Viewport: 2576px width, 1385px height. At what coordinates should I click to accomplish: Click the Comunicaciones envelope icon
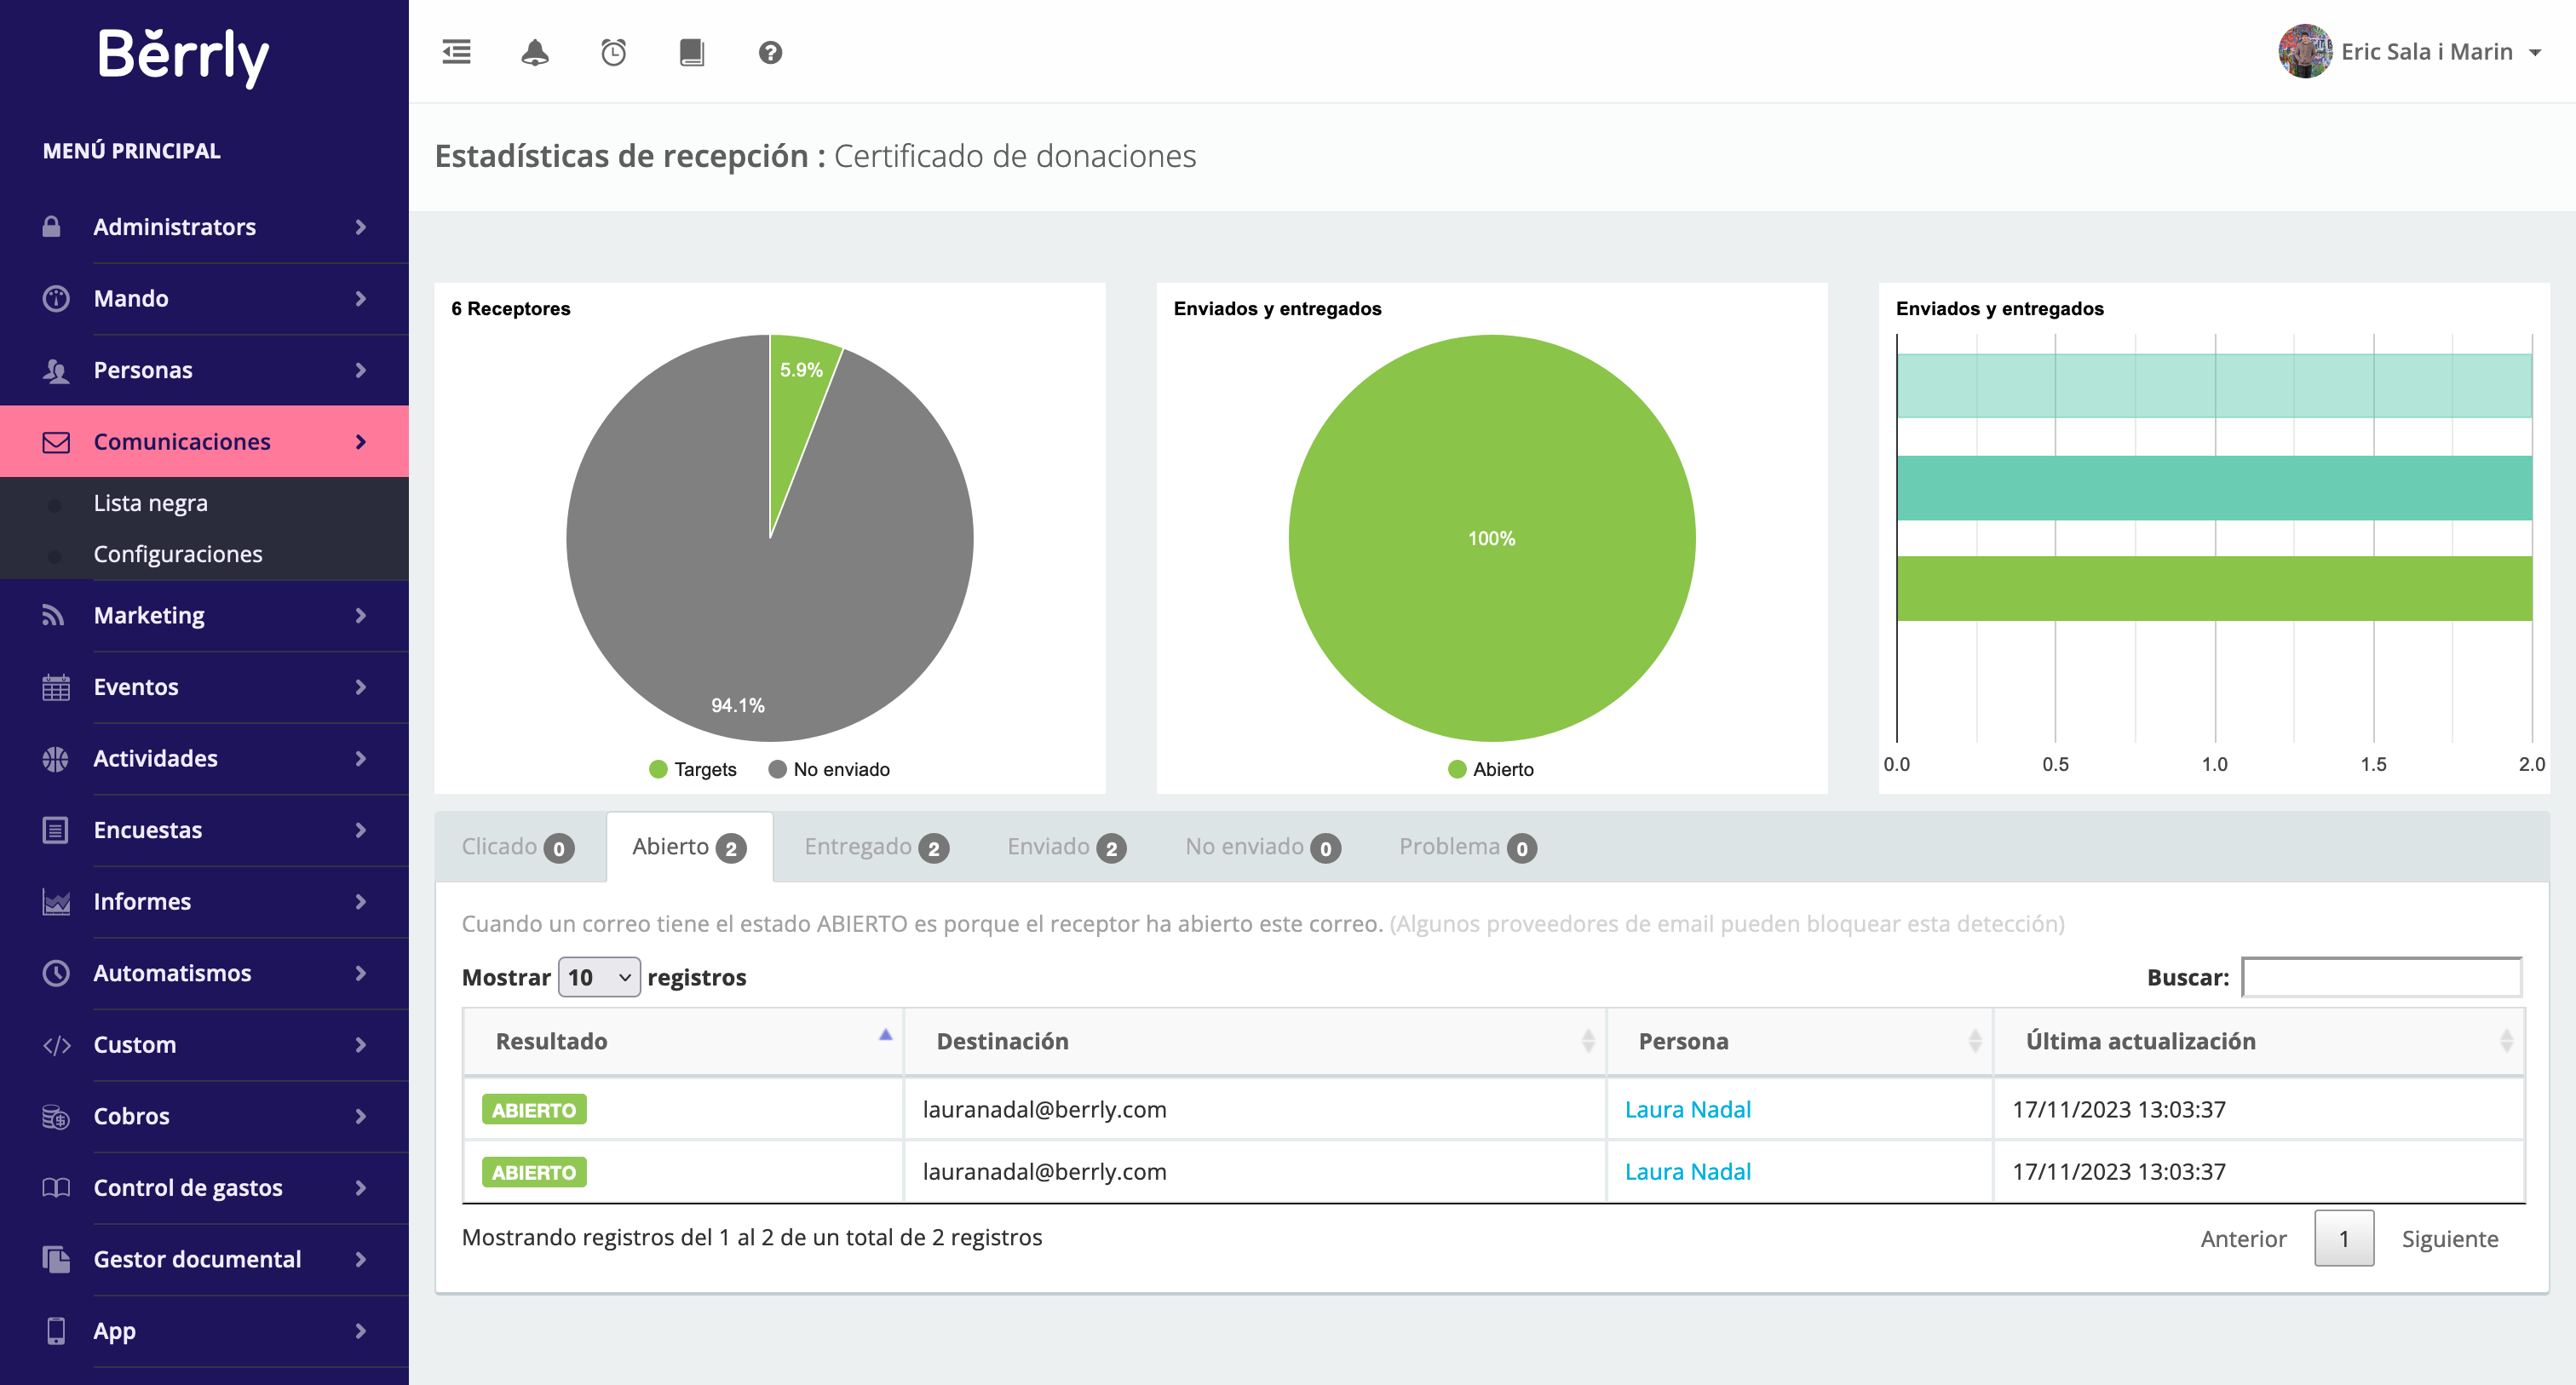point(55,441)
